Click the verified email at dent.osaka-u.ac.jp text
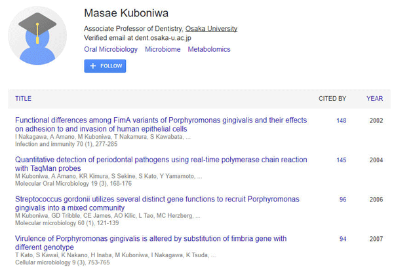Viewport: 394px width, 267px height. tap(138, 38)
